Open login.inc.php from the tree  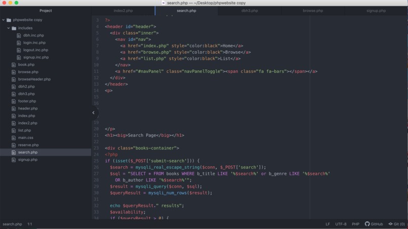(34, 43)
